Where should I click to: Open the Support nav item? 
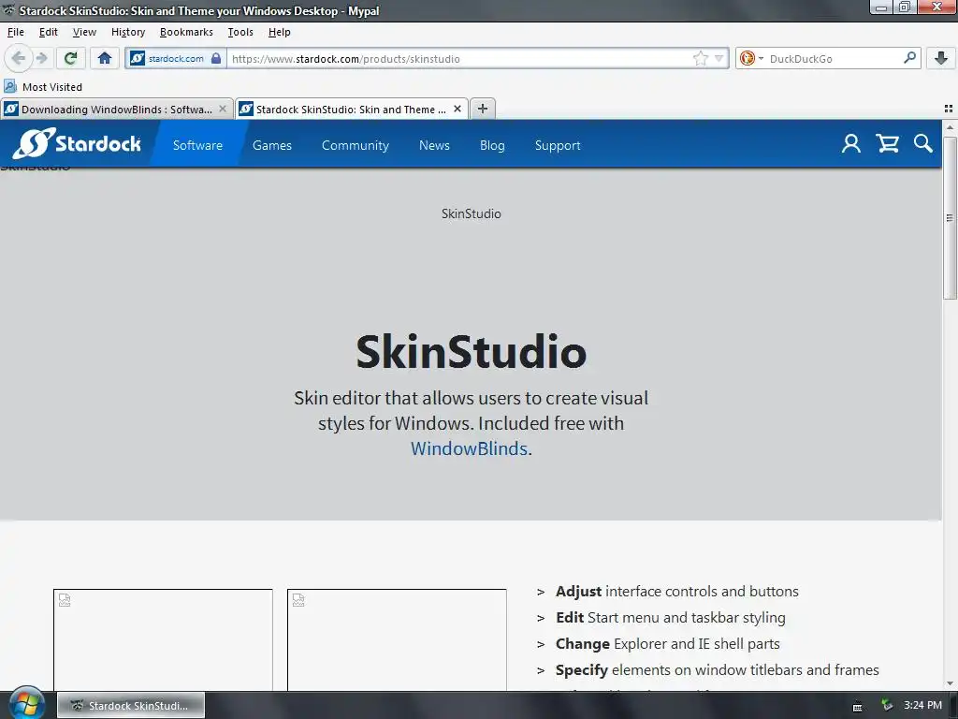pyautogui.click(x=558, y=145)
